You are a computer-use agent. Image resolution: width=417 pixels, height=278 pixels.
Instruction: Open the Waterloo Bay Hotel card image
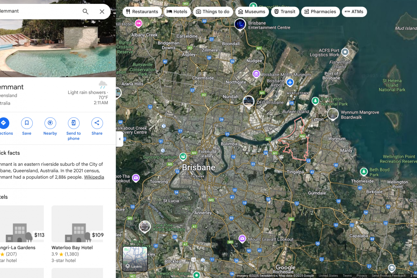77,224
